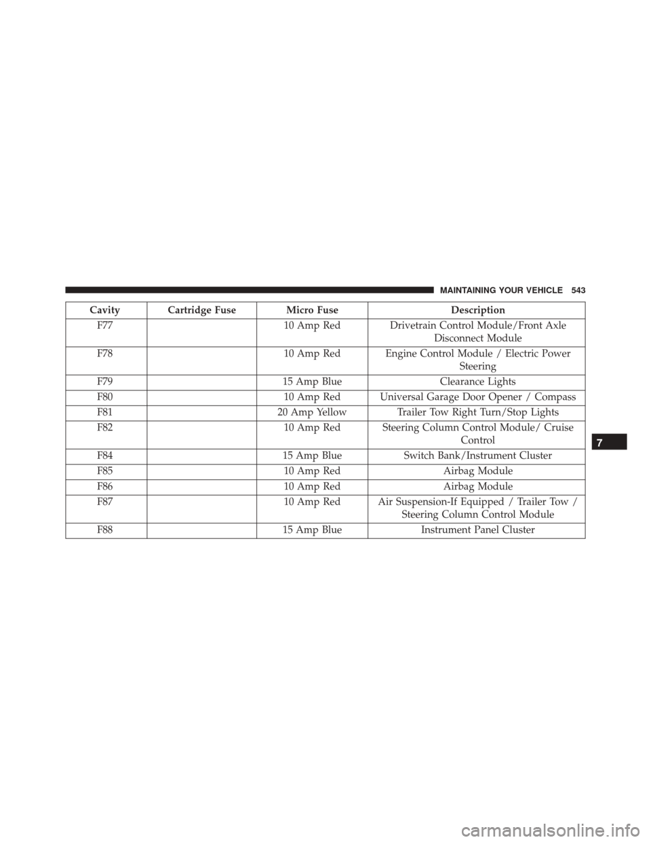This screenshot has height=842, width=651.
Task: Click 'Switch Bank/Instrument Cluster' description
Action: (478, 456)
